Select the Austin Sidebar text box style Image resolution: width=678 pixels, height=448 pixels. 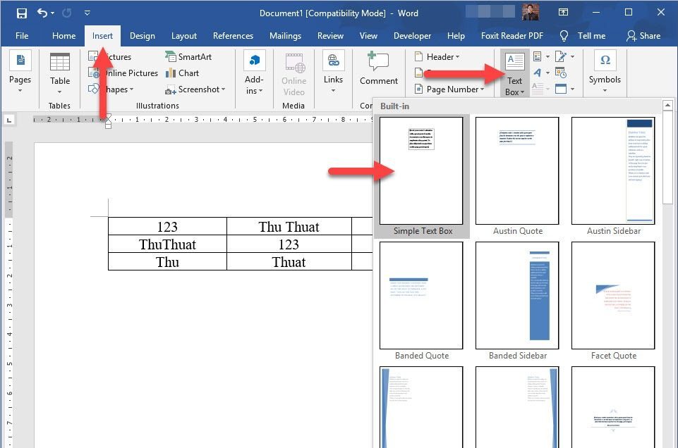tap(613, 171)
